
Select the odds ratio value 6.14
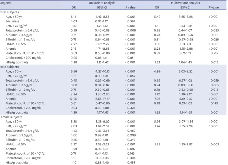coord(74,17)
